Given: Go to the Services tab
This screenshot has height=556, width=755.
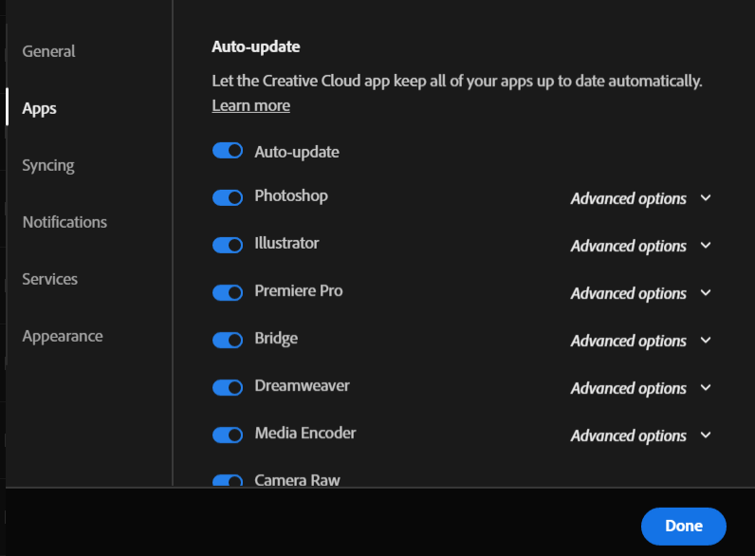Looking at the screenshot, I should (x=49, y=279).
